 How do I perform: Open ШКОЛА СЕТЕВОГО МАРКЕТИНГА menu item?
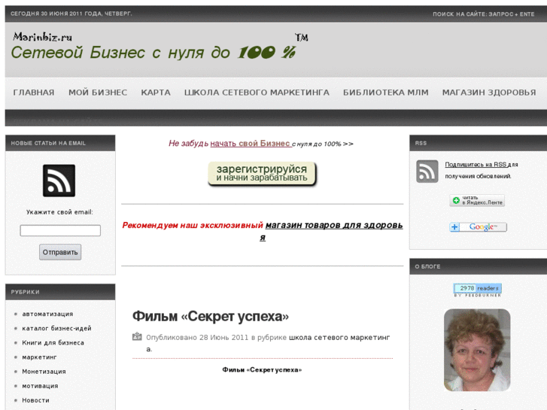point(257,93)
